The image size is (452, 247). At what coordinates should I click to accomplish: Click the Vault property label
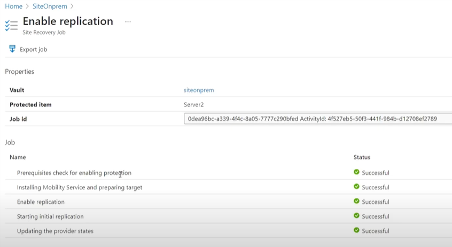(x=17, y=90)
